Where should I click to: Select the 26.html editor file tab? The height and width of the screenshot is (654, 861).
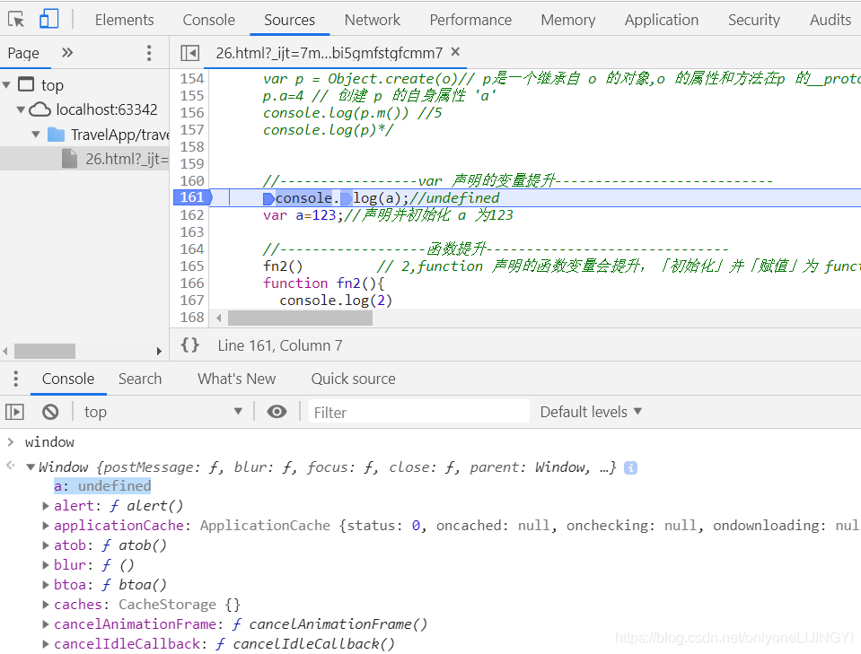pyautogui.click(x=329, y=53)
